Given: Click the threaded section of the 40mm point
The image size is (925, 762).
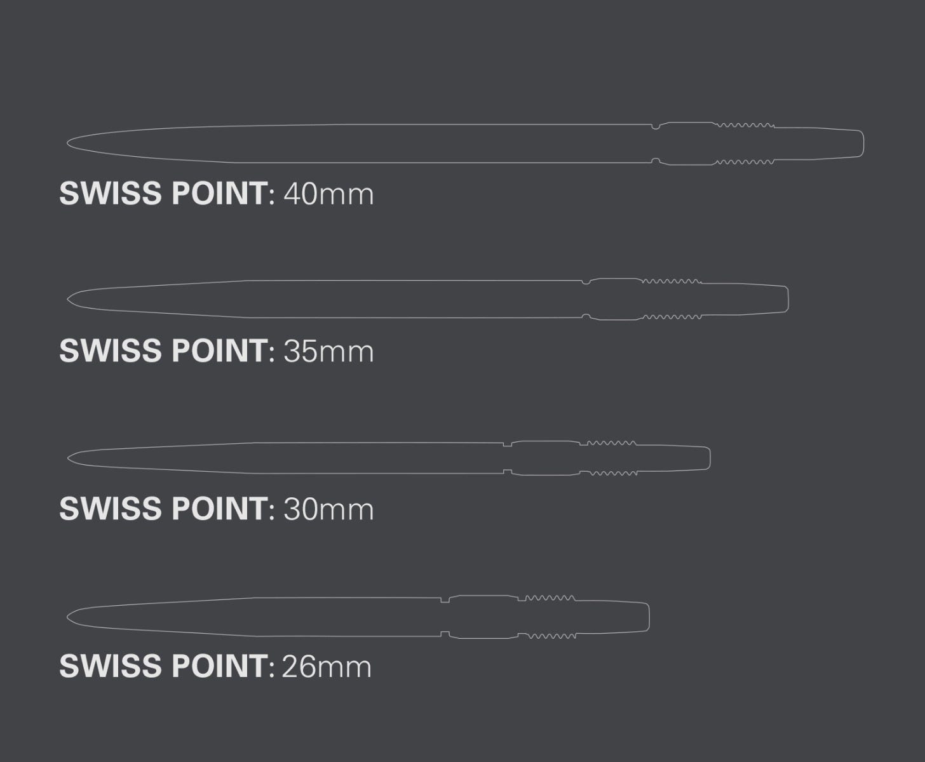Looking at the screenshot, I should (745, 144).
